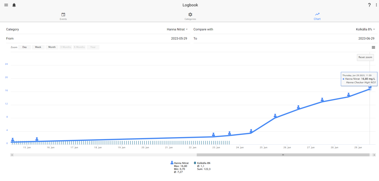Select the flask marker on 27 Jun

pyautogui.click(x=322, y=100)
